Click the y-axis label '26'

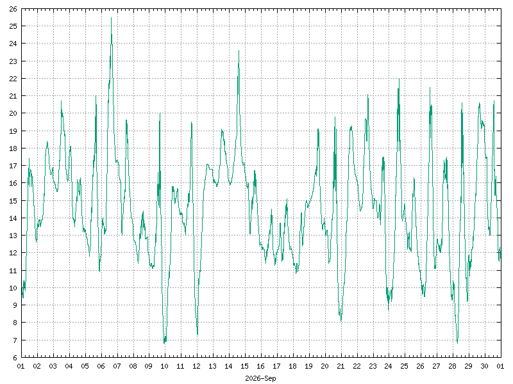[x=13, y=9]
